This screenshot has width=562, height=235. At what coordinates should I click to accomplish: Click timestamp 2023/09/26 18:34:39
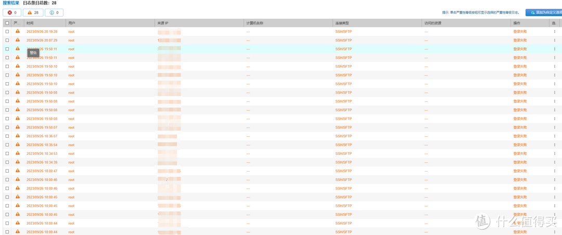(x=42, y=162)
